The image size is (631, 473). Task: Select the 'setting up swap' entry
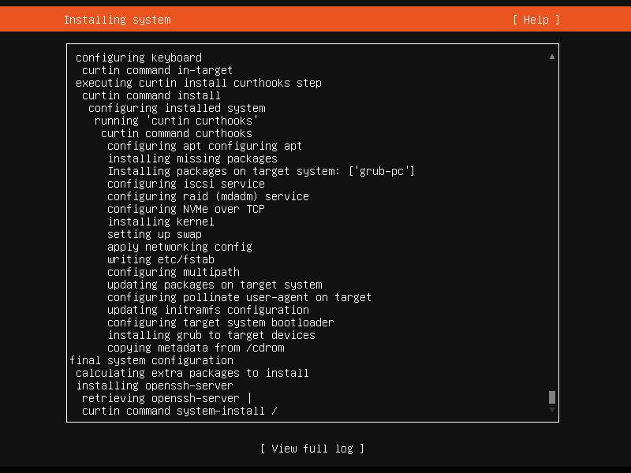point(156,233)
